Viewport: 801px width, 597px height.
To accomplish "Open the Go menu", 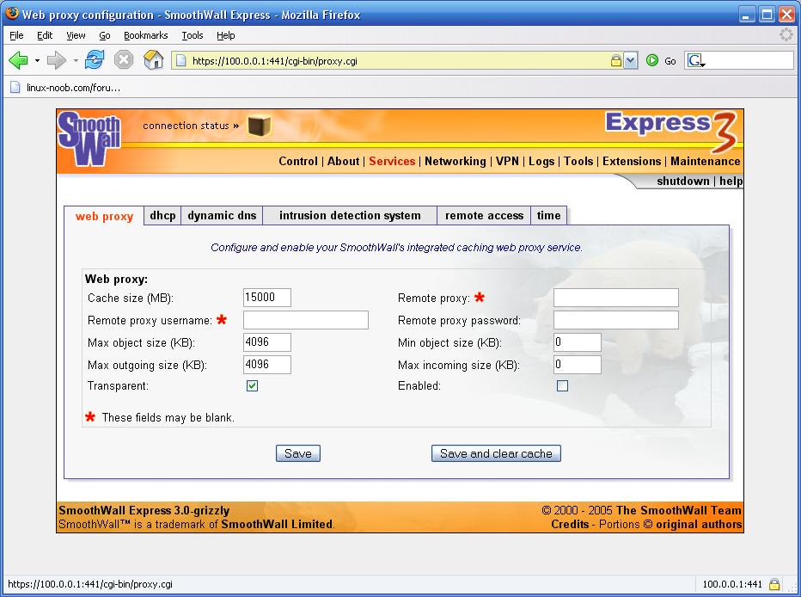I will [x=105, y=35].
